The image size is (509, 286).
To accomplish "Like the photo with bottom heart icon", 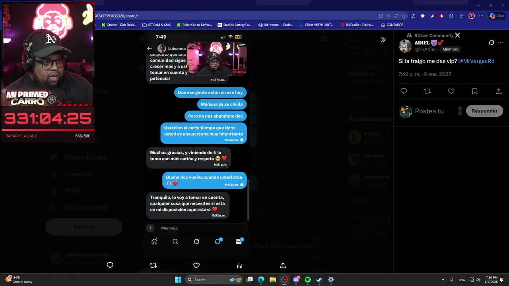I will tap(196, 265).
